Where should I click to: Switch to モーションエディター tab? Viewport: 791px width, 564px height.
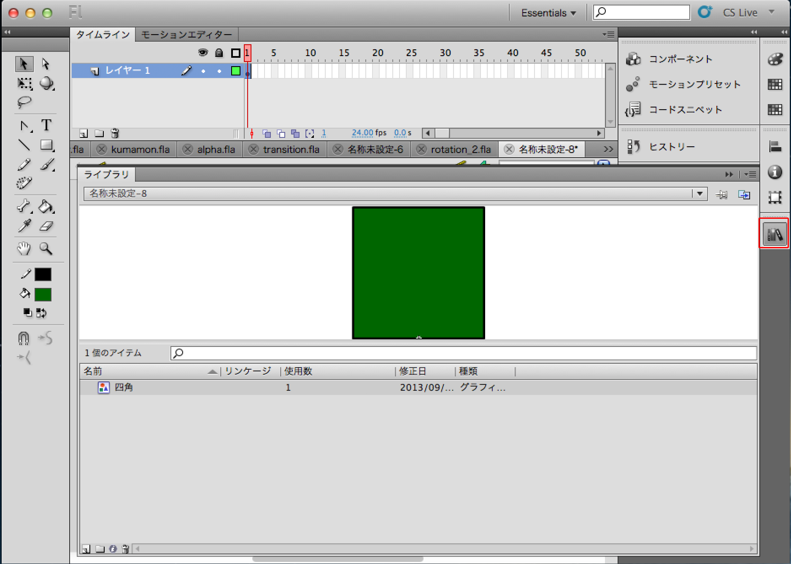[186, 35]
